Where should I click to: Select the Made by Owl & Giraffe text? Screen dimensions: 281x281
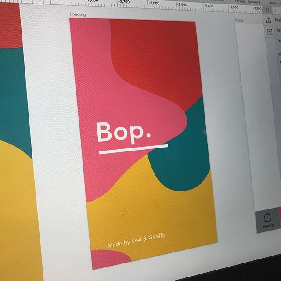[x=136, y=240]
